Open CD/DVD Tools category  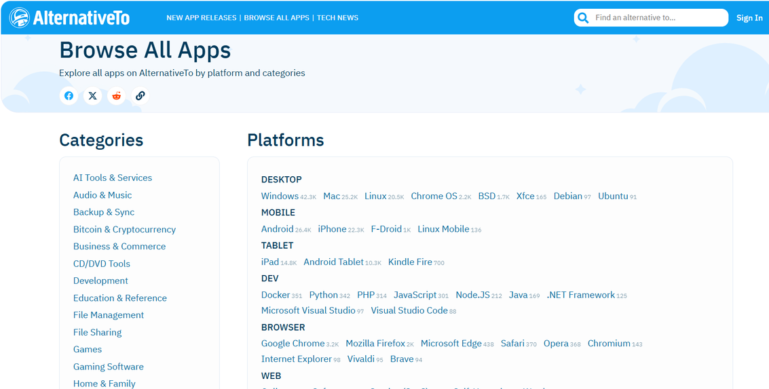tap(102, 264)
